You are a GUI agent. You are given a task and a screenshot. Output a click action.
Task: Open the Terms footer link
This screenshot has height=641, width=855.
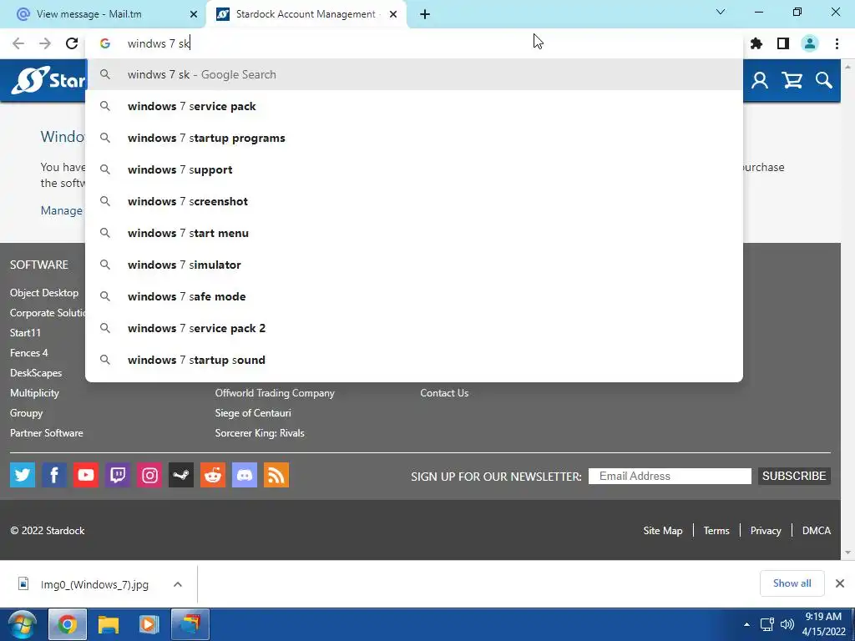pos(716,530)
